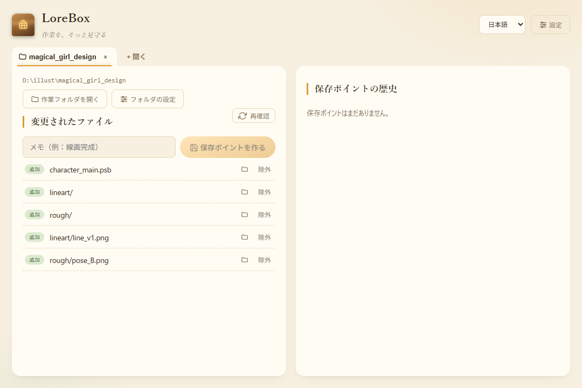Exclude character_main.psb via 除外
The width and height of the screenshot is (582, 388).
click(264, 169)
